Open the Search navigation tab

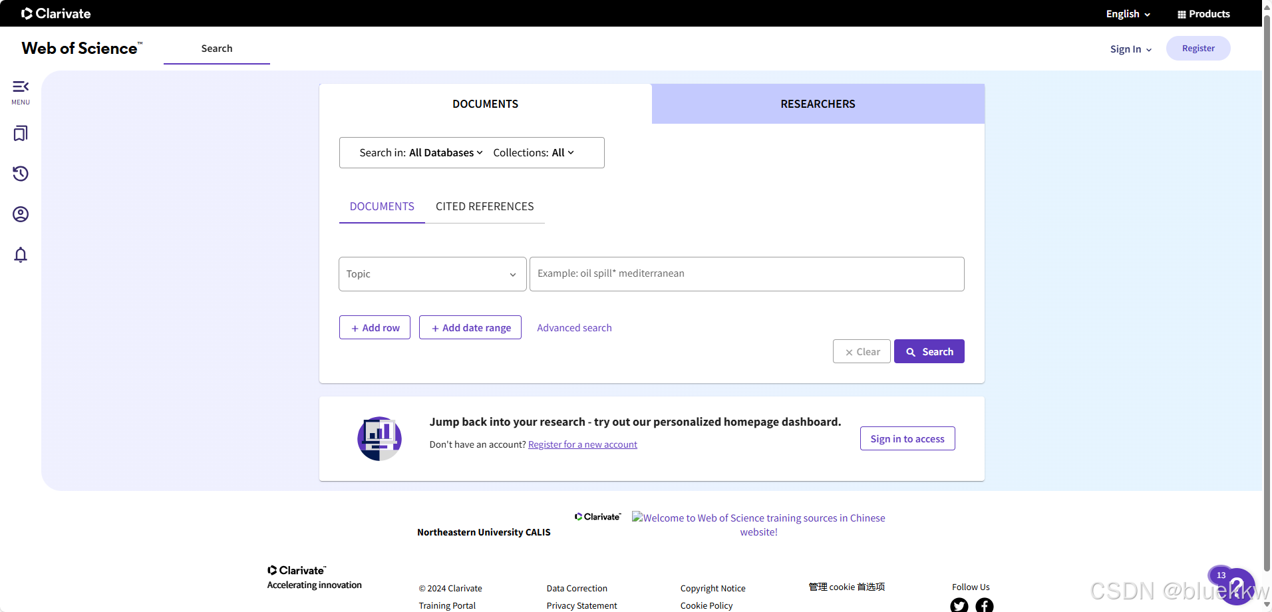[217, 49]
